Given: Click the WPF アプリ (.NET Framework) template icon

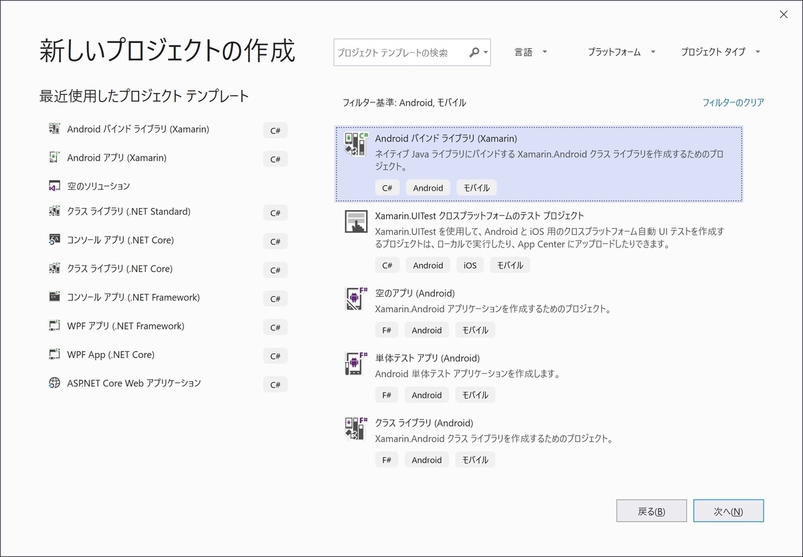Looking at the screenshot, I should 54,326.
